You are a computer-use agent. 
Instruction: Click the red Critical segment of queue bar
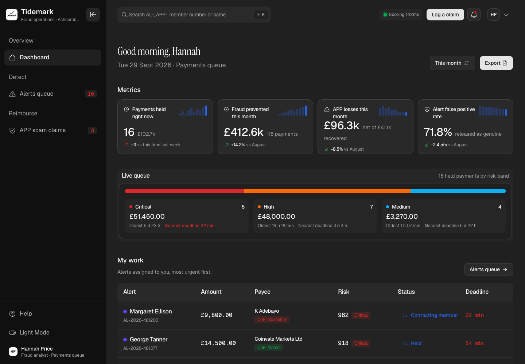tap(184, 191)
